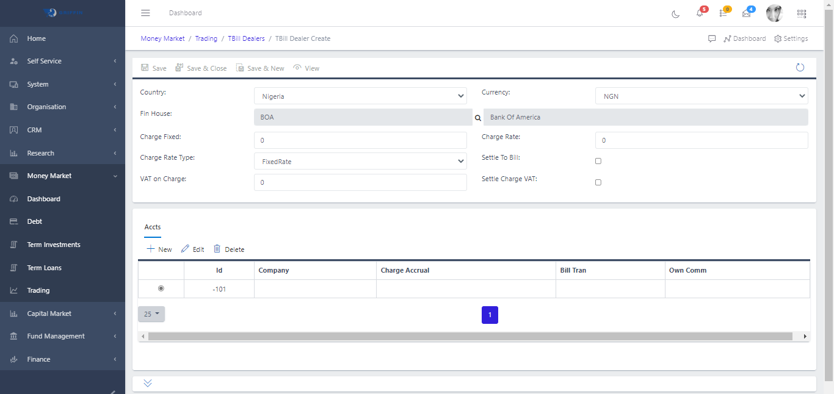Open the mail envelope icon
Viewport: 834px width, 394px height.
[746, 13]
